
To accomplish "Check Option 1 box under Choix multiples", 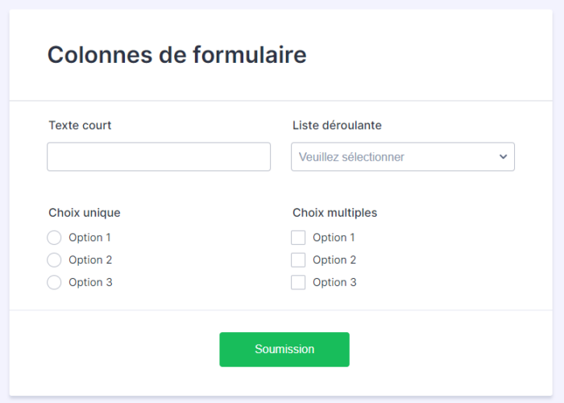I will (x=298, y=238).
